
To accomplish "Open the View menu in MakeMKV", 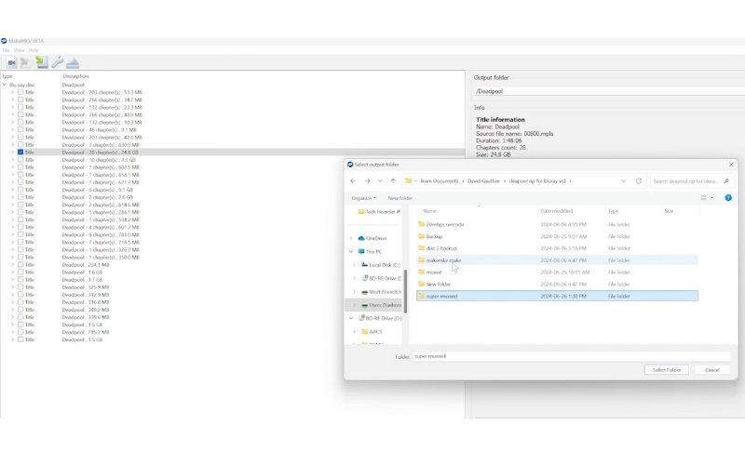I will coord(19,50).
